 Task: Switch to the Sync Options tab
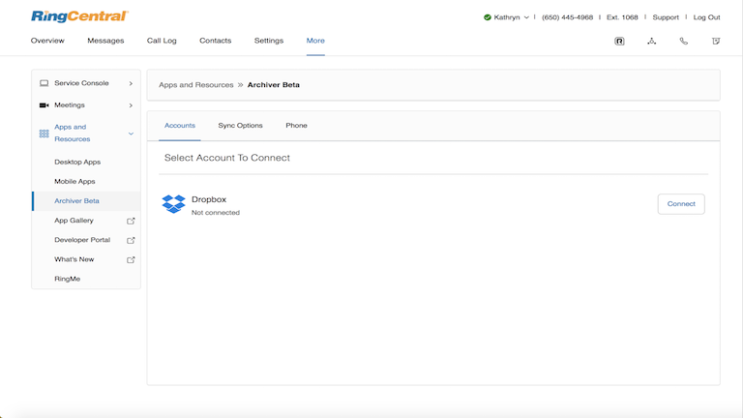(240, 126)
